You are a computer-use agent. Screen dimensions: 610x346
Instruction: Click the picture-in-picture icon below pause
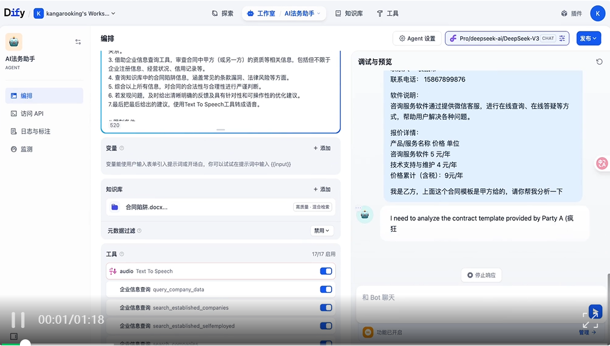(x=14, y=336)
